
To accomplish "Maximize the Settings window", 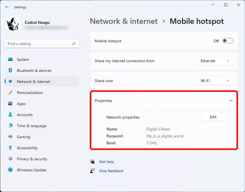I will coord(226,5).
